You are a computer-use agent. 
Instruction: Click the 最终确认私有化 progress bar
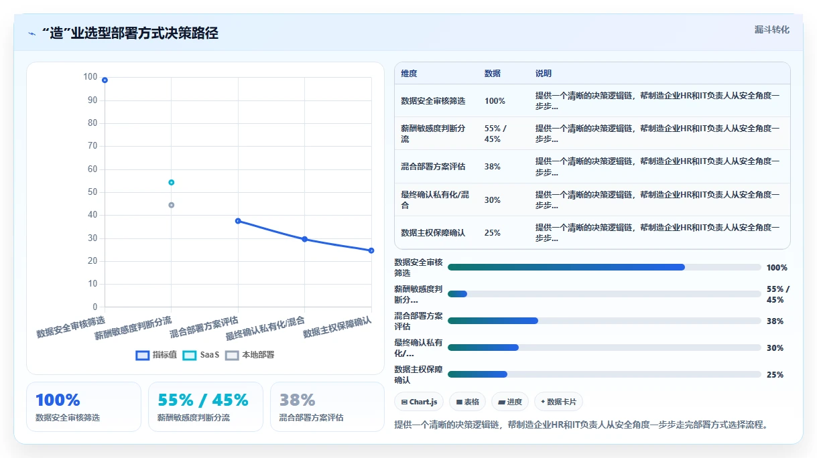[605, 348]
